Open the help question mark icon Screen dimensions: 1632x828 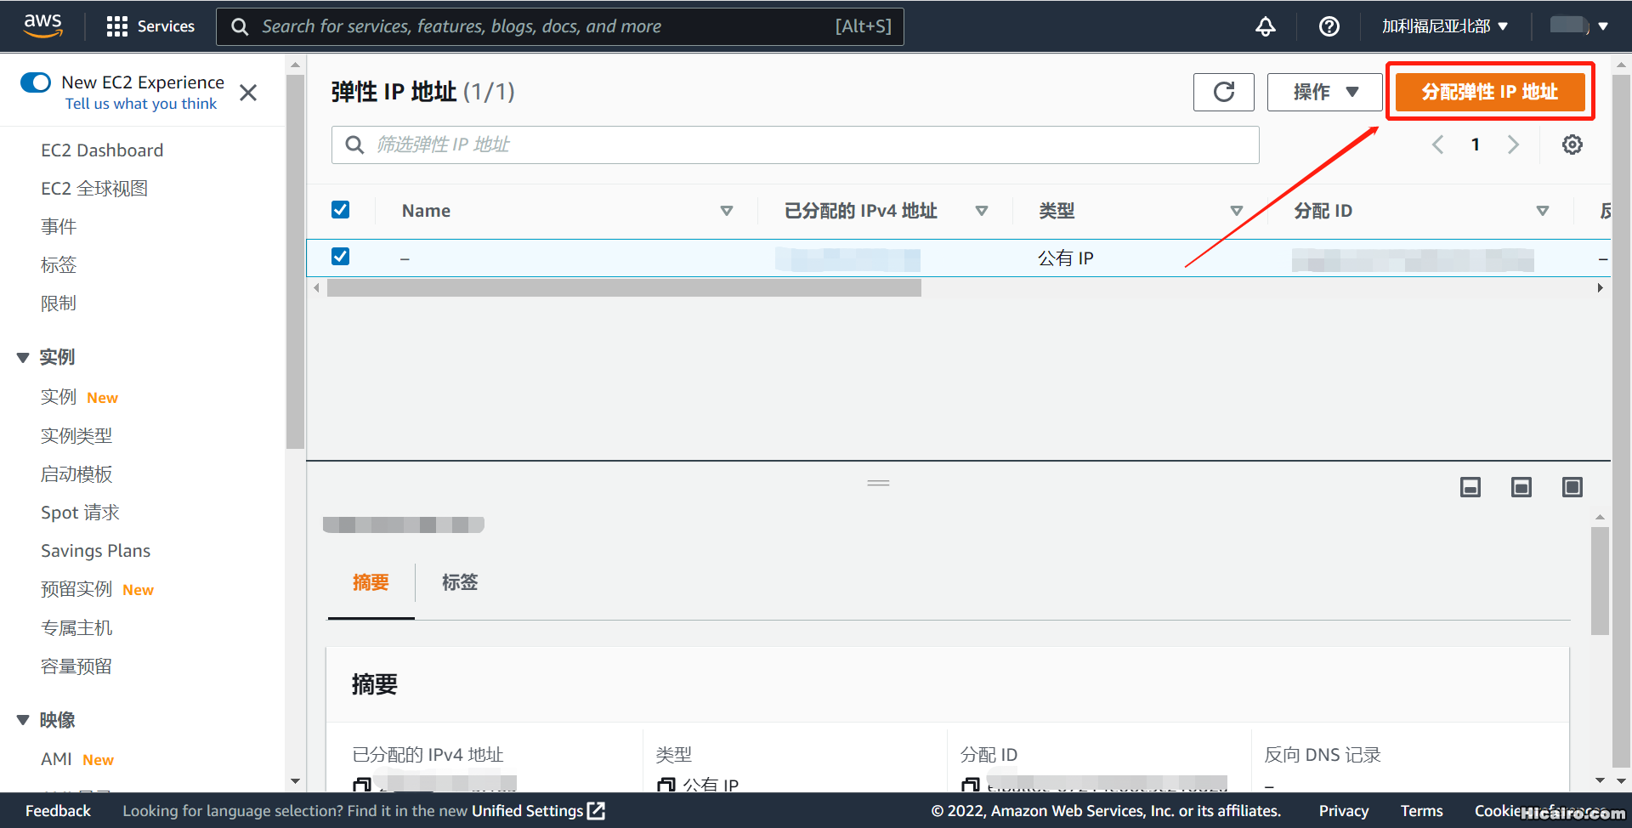1329,26
